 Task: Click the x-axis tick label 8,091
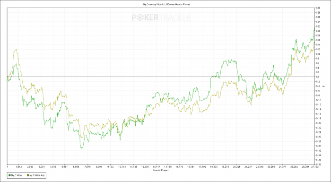(99, 166)
